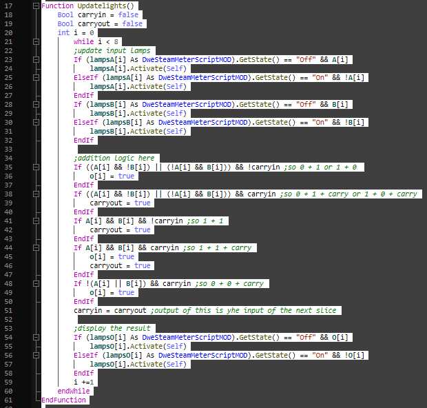Collapse the 1 + 1 If block on line 41

(x=36, y=221)
